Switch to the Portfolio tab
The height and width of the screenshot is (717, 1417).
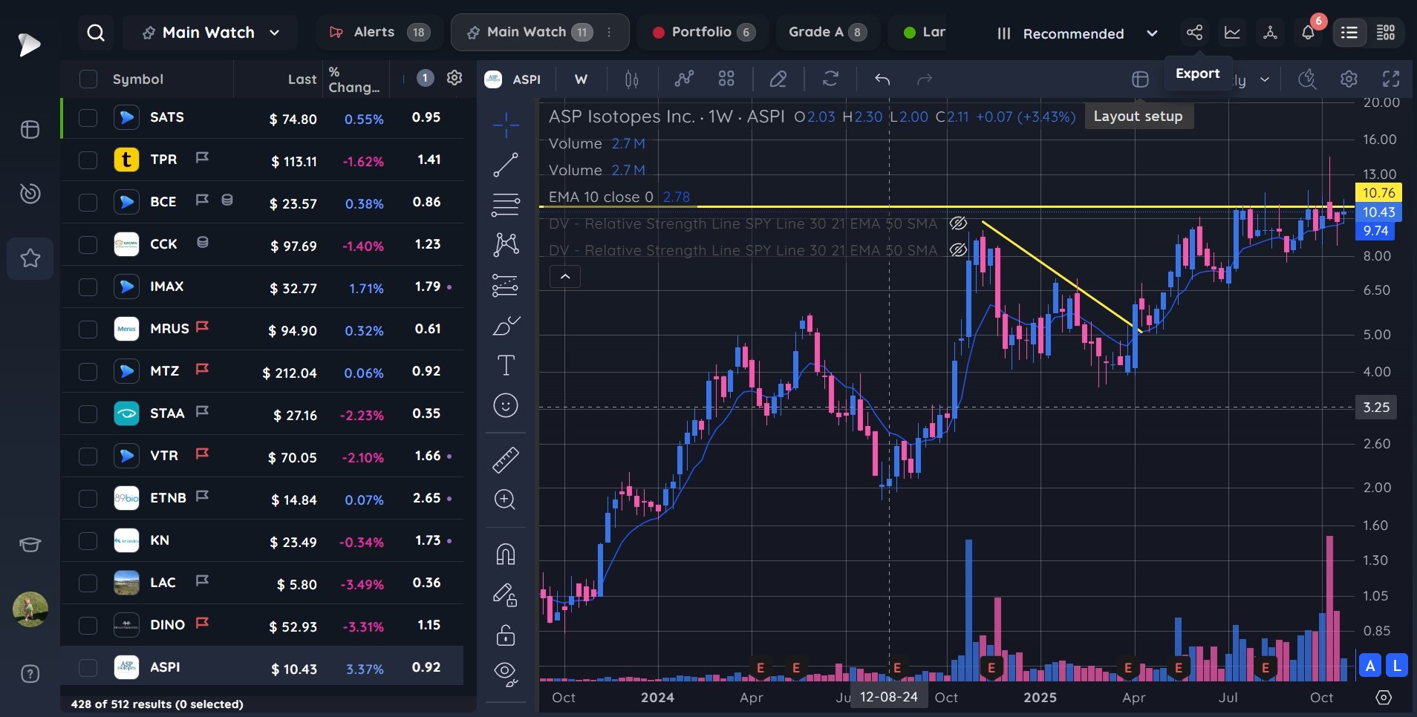(703, 32)
